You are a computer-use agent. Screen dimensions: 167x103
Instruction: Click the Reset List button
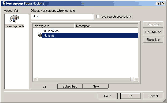[153, 40]
